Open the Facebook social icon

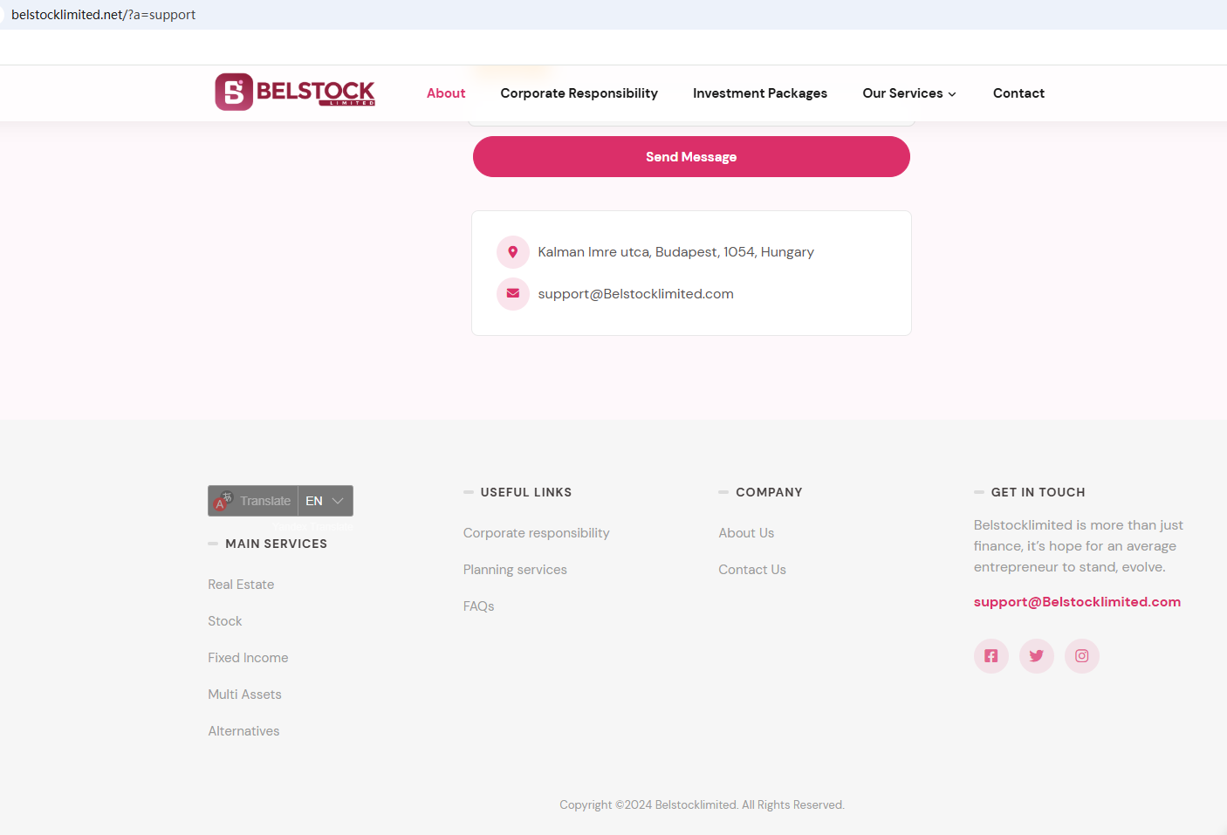[991, 656]
